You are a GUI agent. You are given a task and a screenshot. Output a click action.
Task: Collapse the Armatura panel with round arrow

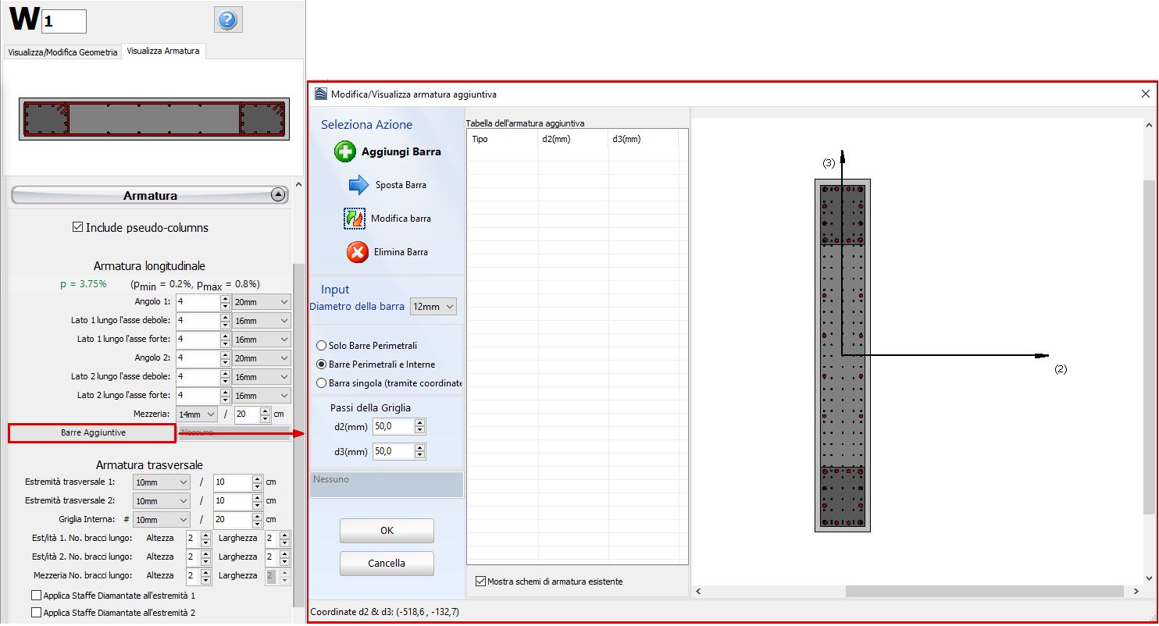point(278,195)
